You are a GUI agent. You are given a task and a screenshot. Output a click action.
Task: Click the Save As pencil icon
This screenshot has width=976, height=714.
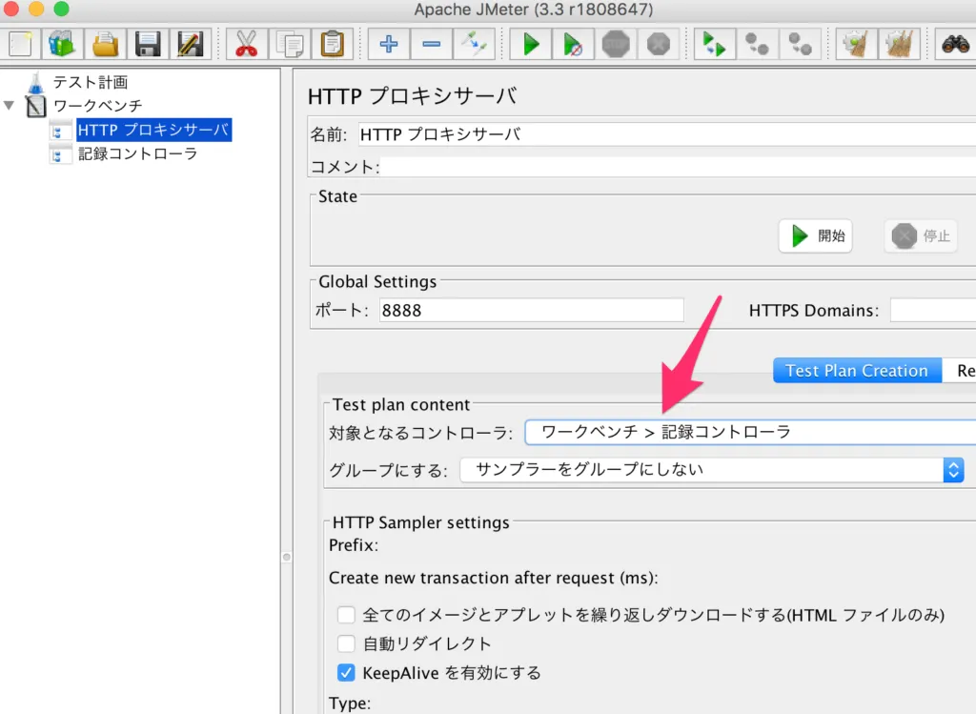[x=190, y=44]
